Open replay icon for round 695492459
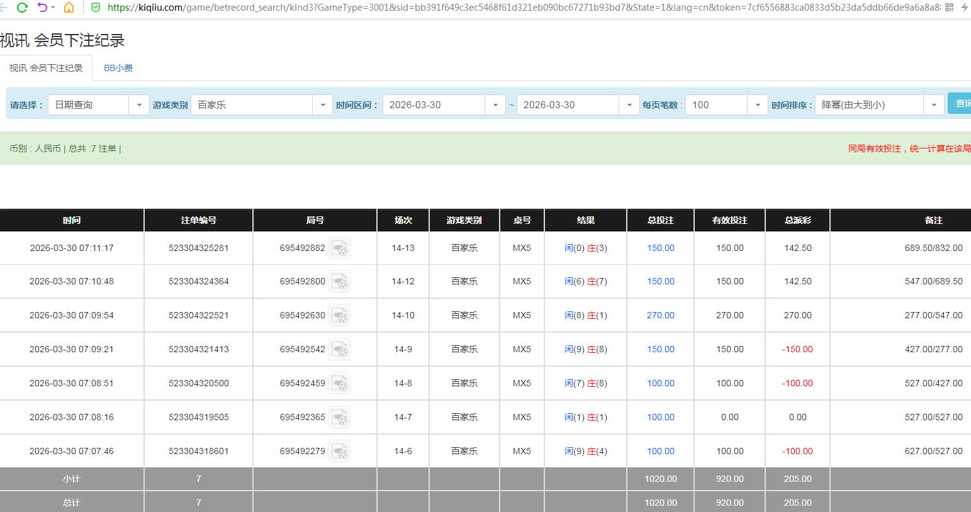Image resolution: width=971 pixels, height=512 pixels. tap(340, 384)
